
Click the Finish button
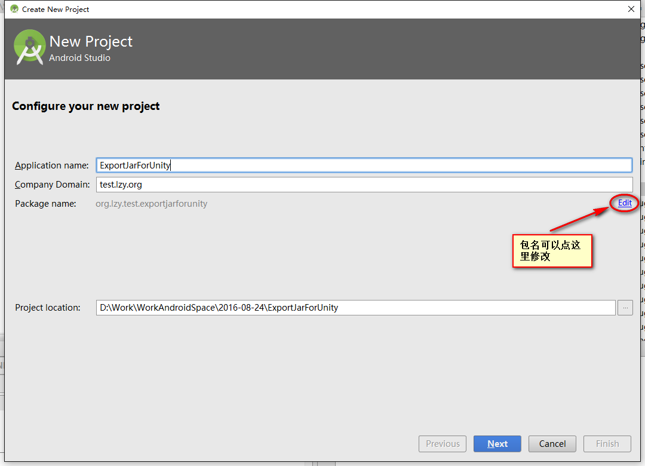pyautogui.click(x=607, y=444)
